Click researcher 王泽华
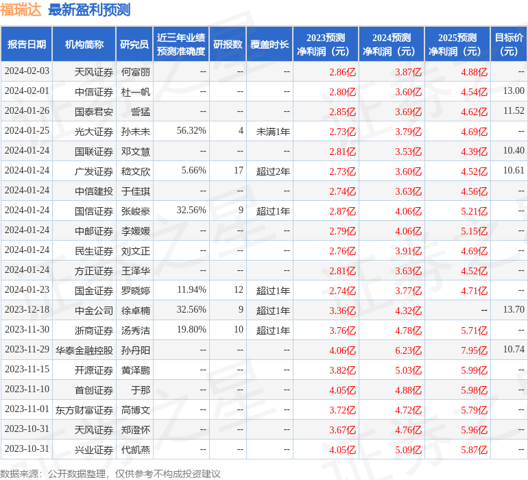The width and height of the screenshot is (528, 480). [135, 271]
